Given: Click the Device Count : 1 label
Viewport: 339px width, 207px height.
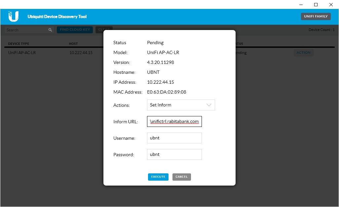Looking at the screenshot, I should [x=321, y=30].
